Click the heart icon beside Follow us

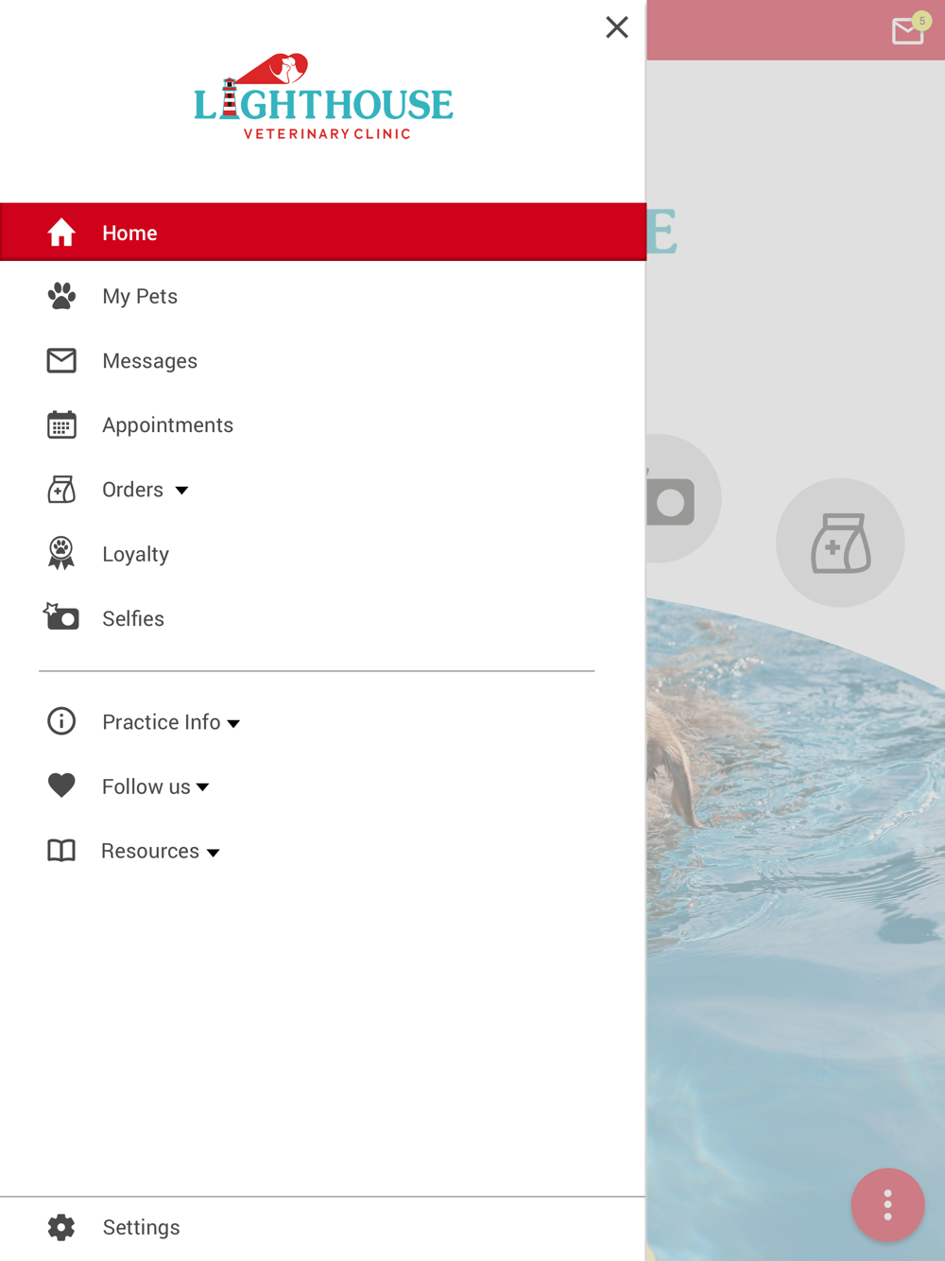point(61,786)
